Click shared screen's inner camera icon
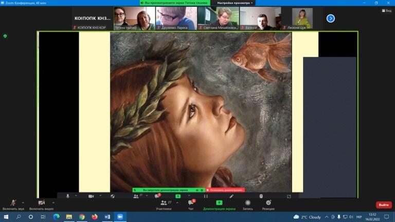 pyautogui.click(x=91, y=196)
